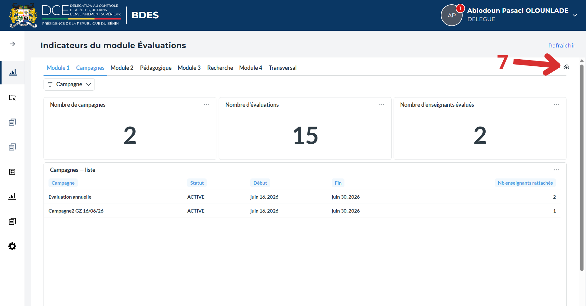Click the vertical scrollbar thumb
The image size is (586, 306).
click(582, 168)
